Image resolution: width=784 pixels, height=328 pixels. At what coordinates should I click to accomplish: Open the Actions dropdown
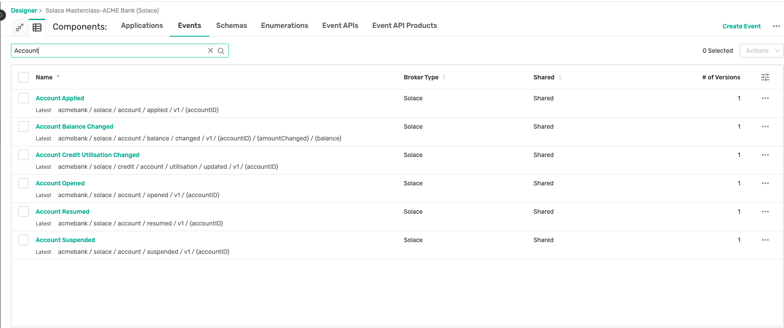(x=761, y=51)
